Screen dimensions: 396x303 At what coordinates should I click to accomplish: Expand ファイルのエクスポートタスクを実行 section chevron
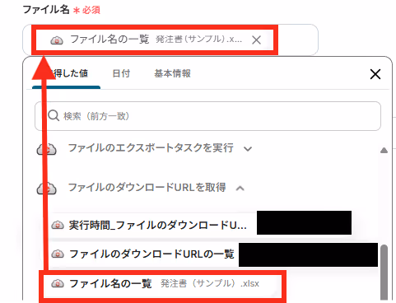coord(248,149)
